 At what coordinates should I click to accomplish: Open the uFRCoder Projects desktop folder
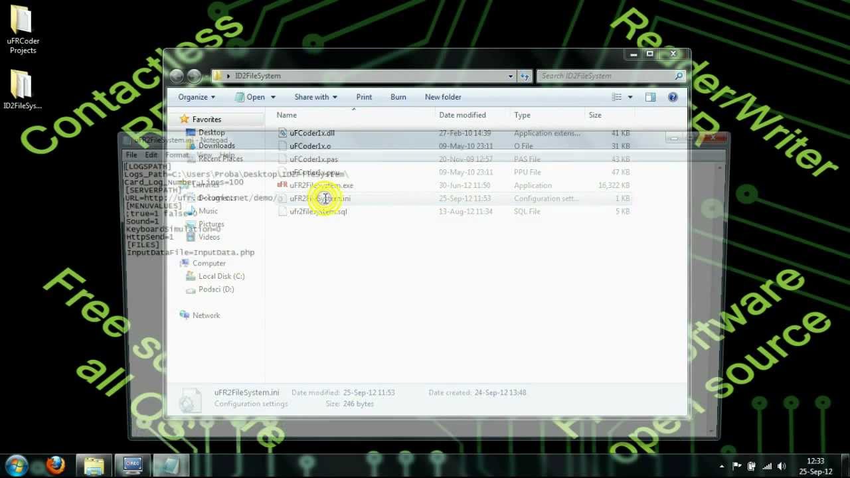tap(23, 30)
